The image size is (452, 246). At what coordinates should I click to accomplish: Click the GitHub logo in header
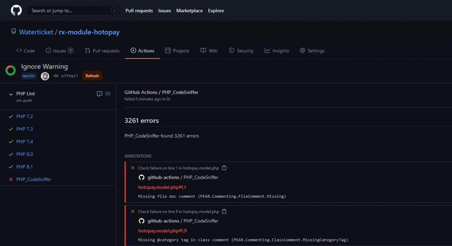click(16, 10)
